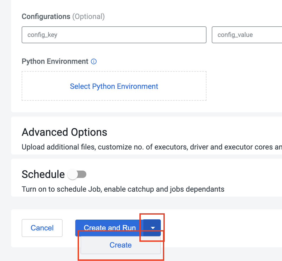Open the Select Python Environment link
Viewport: 282px width, 261px height.
[x=114, y=86]
